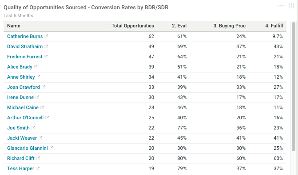Sort by 3. Buying Proc column header
298x175 pixels.
click(230, 26)
